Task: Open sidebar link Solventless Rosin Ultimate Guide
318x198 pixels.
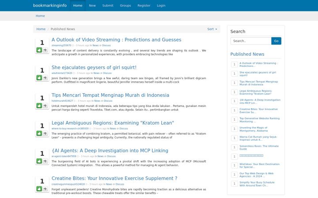Action: pyautogui.click(x=259, y=147)
